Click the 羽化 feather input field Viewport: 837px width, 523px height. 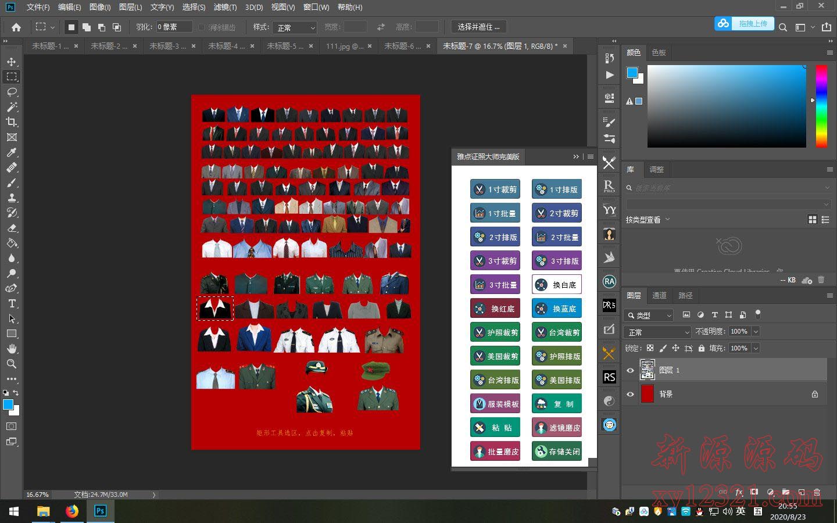pyautogui.click(x=174, y=27)
